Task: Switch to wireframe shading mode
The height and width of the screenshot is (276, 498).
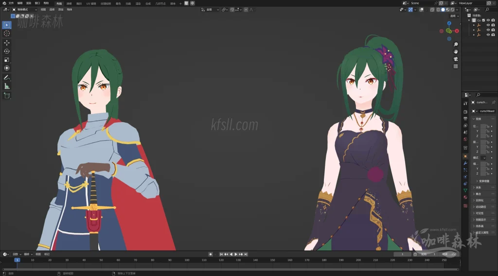Action: coord(438,10)
